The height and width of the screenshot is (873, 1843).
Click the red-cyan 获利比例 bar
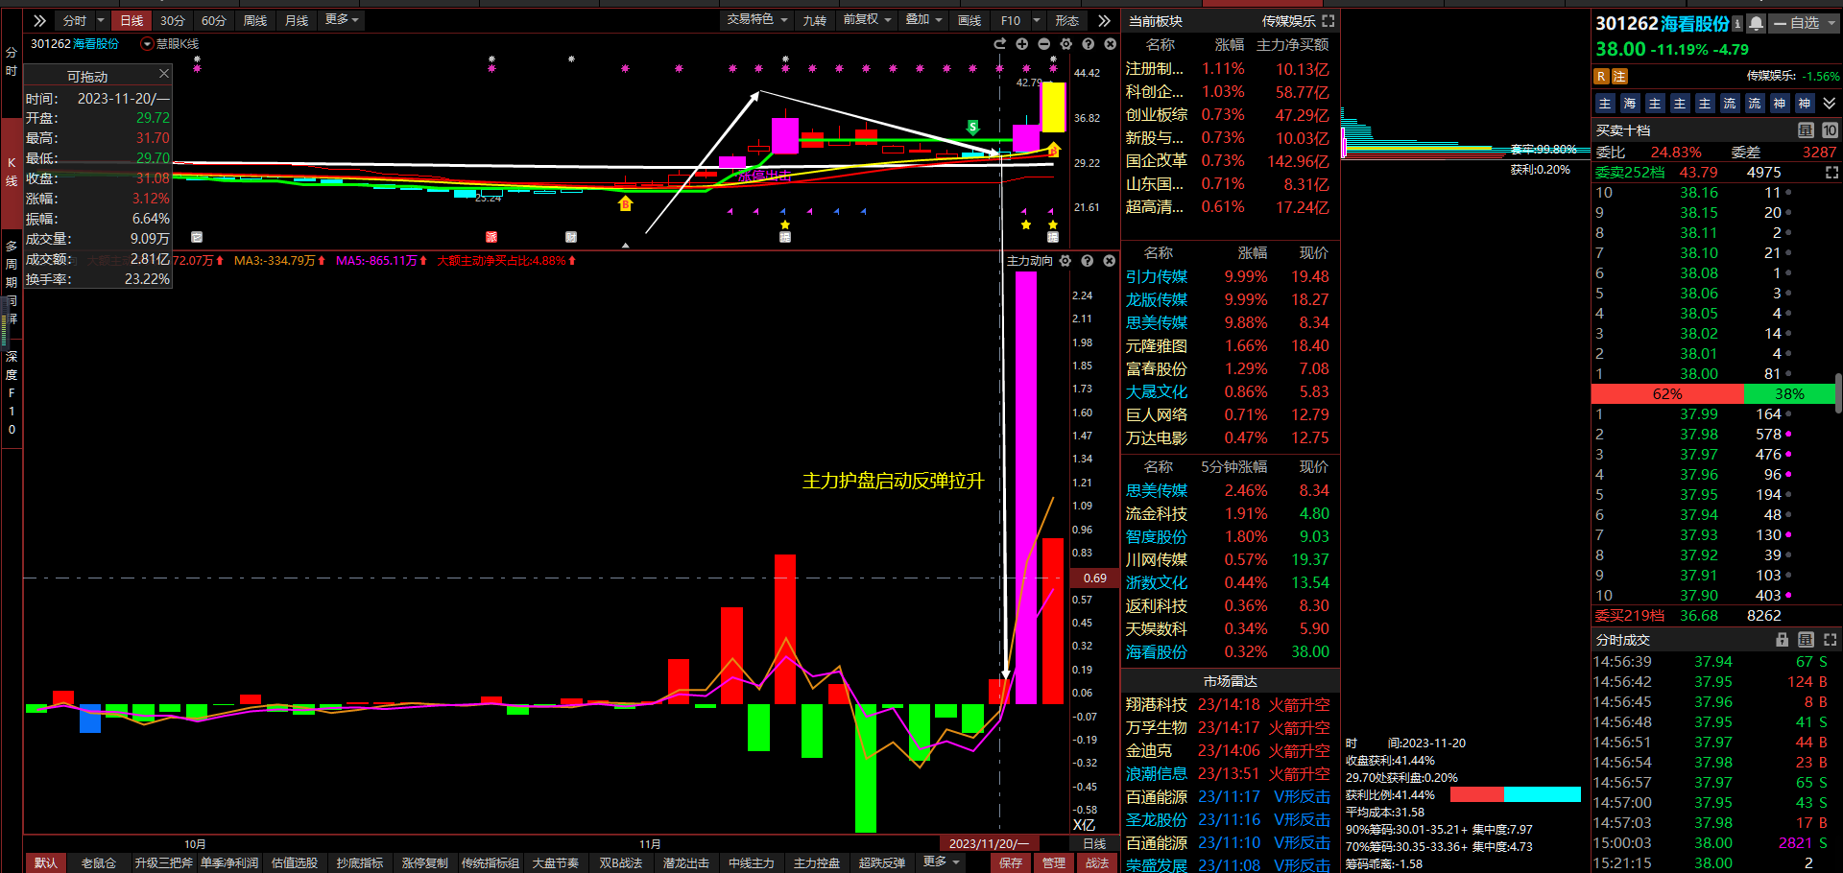click(1516, 794)
